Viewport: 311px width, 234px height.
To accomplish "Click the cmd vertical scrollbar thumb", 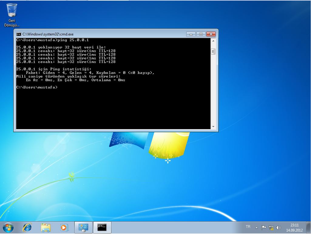I will pos(213,52).
